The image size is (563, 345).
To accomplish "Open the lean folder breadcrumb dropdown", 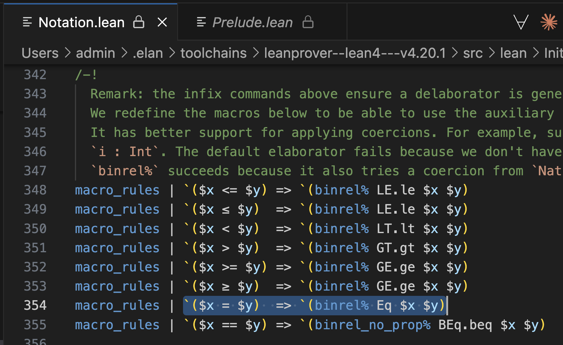I will point(513,53).
